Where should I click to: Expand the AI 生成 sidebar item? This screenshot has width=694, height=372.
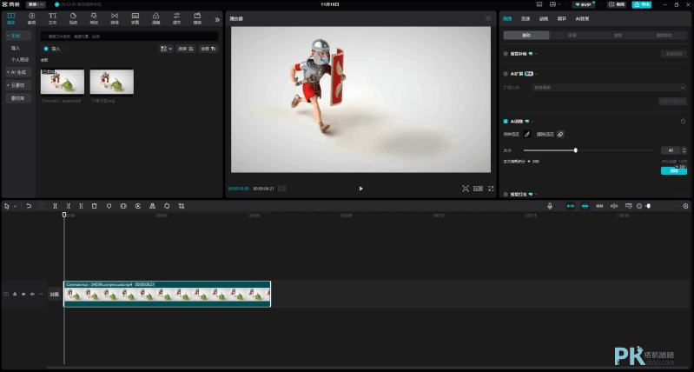coord(18,72)
